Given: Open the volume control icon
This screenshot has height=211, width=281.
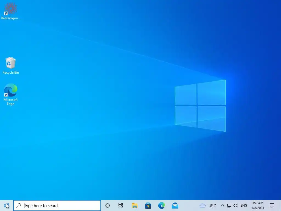Looking at the screenshot, I should (x=235, y=206).
